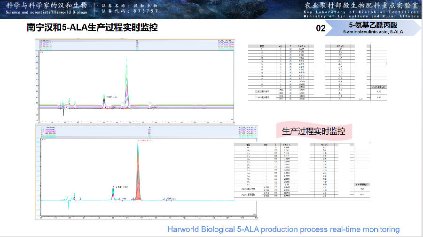Click the 农业农村部微生物肥料重点实验室 header title
Image resolution: width=423 pixels, height=237 pixels.
tap(361, 5)
